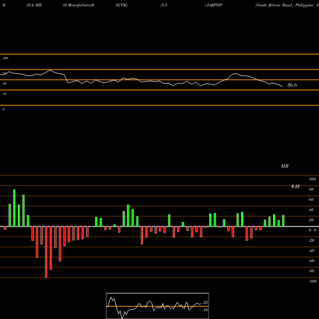Click the MR scale label -100
The width and height of the screenshot is (319, 319).
click(x=313, y=281)
